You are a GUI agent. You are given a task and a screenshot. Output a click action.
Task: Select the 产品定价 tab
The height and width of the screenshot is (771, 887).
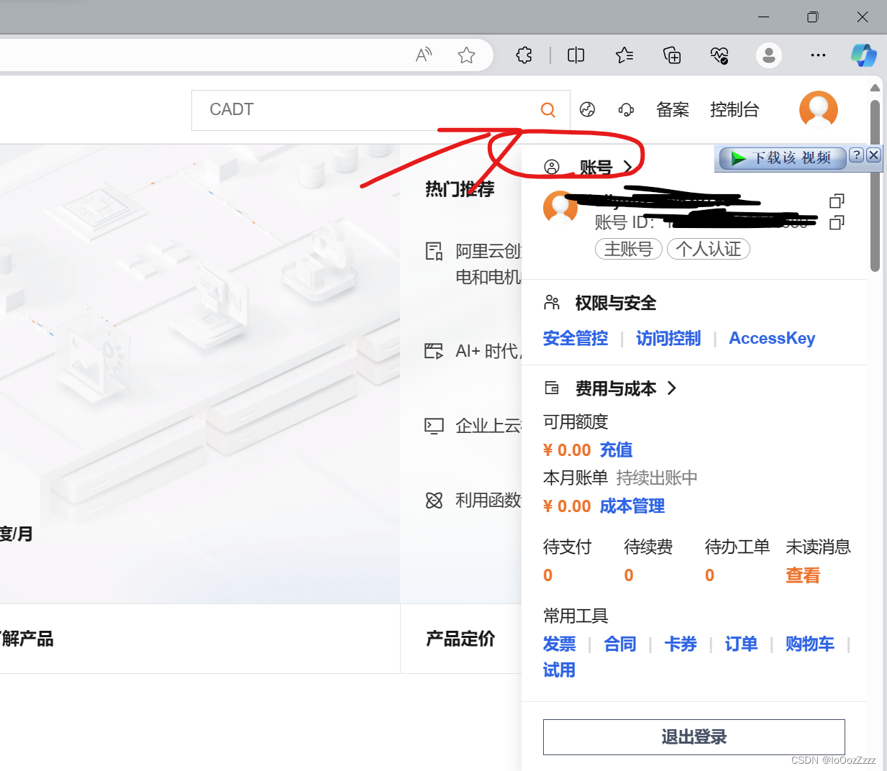[460, 639]
